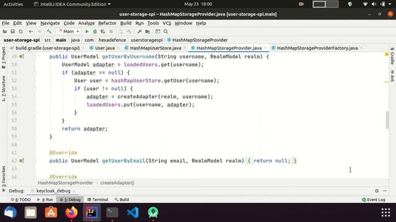
Task: Click the Save All toolbar icon
Action: [12, 31]
